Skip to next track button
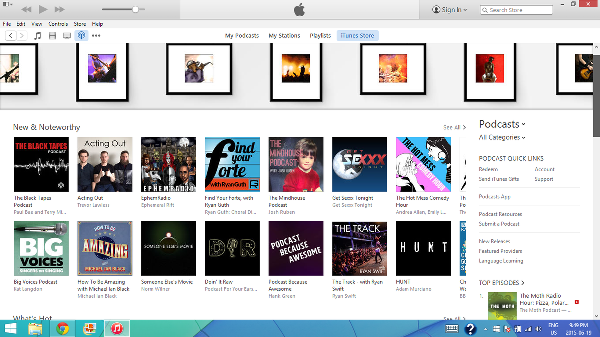The image size is (600, 337). tap(59, 9)
